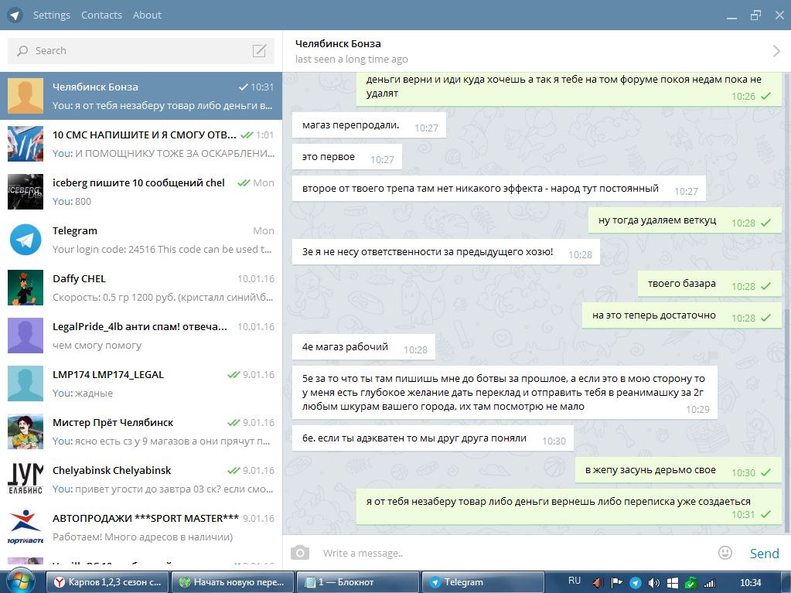Open the Telegram tray icon in system tray

(x=635, y=583)
